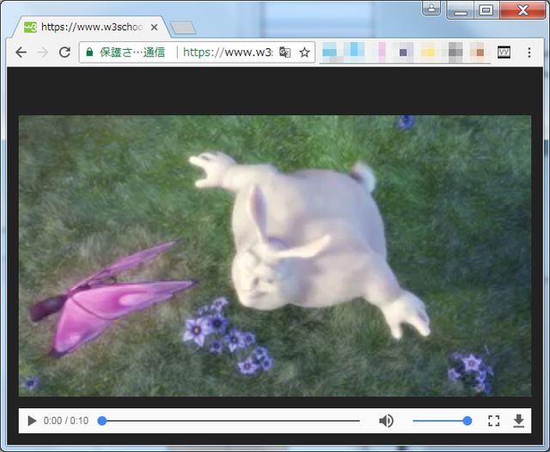The width and height of the screenshot is (550, 452).
Task: Go back to previous page
Action: 21,52
